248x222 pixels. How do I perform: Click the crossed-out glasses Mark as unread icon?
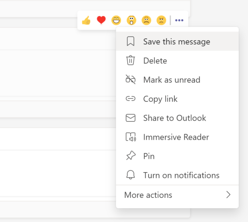131,79
